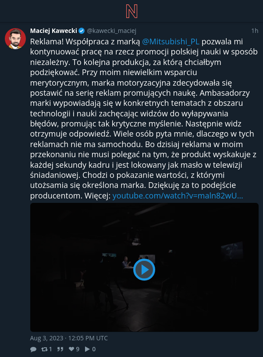Click the quote marks icon
Image resolution: width=263 pixels, height=357 pixels.
pos(60,349)
